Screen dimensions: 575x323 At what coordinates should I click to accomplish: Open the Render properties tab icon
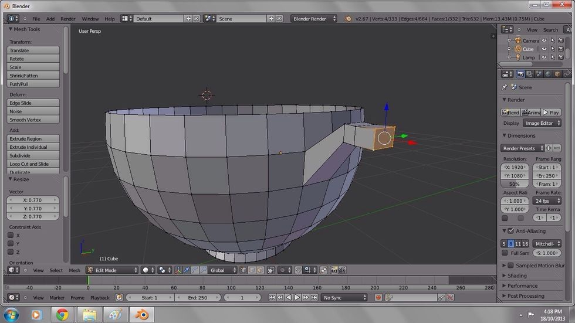520,74
